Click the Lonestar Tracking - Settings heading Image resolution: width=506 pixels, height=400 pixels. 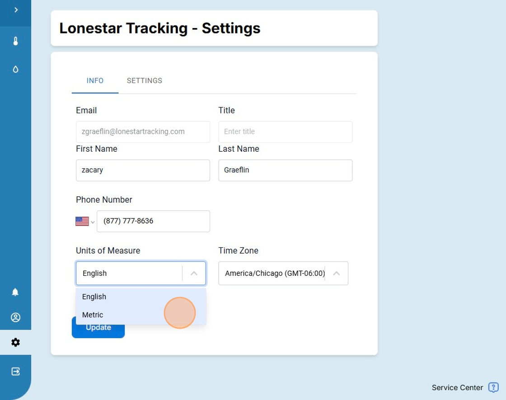coord(160,28)
